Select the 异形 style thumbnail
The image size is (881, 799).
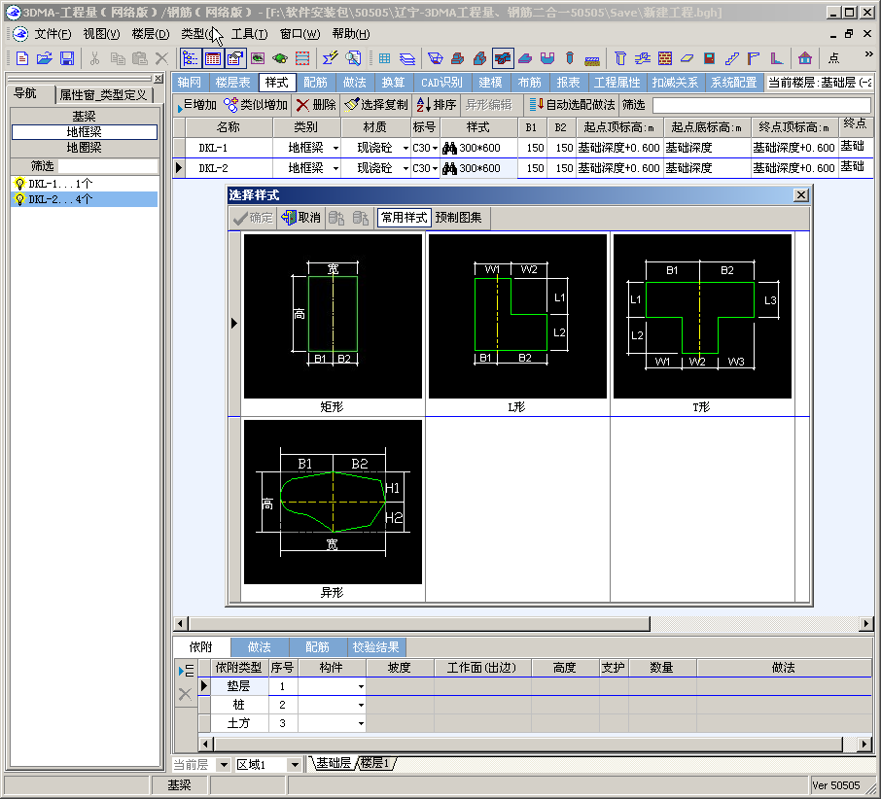pyautogui.click(x=333, y=502)
